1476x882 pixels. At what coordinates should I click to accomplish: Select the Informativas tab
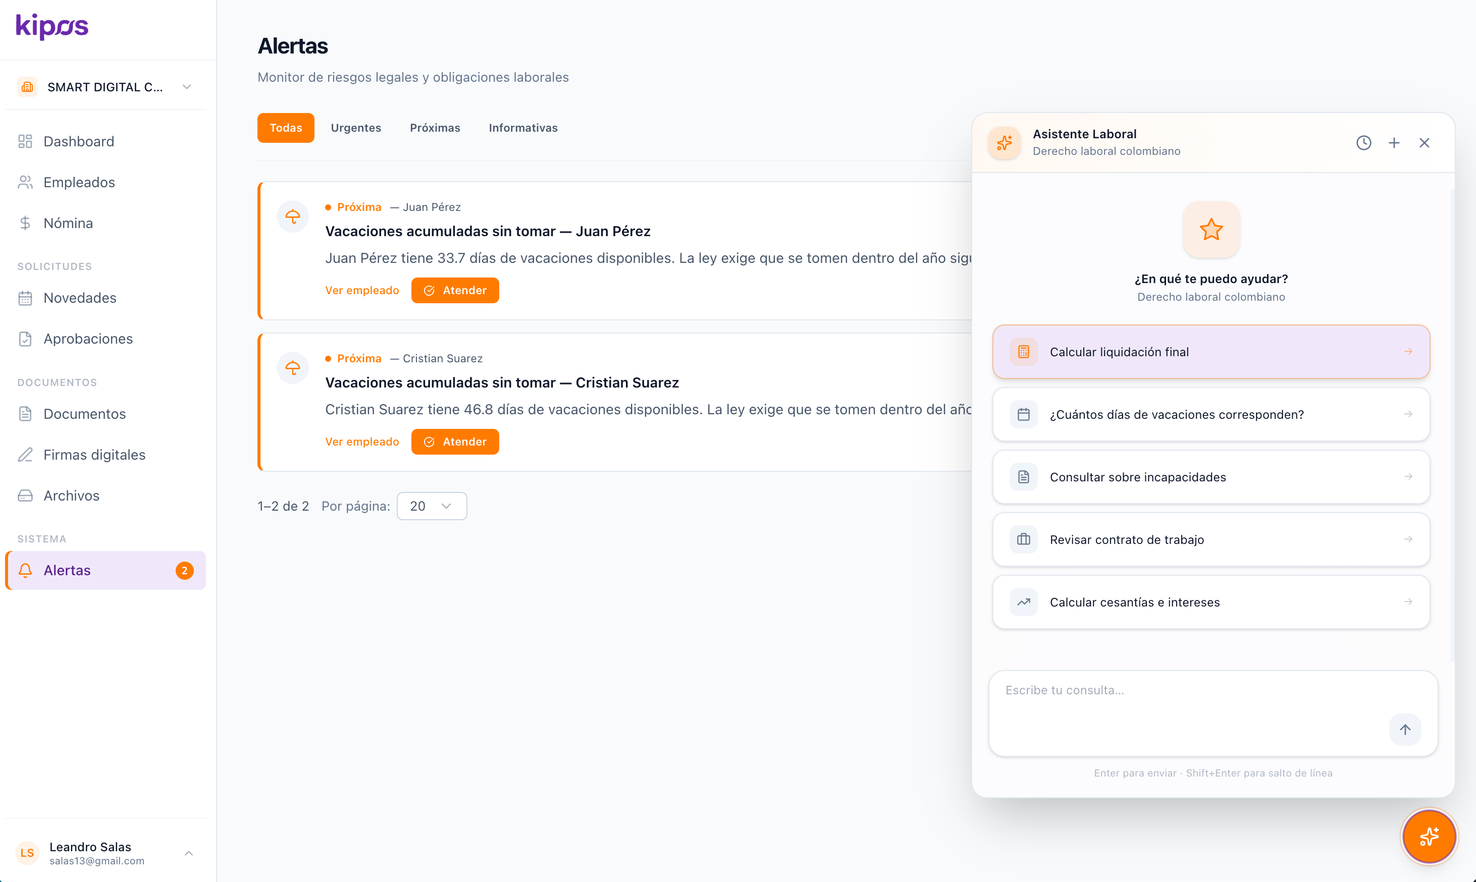(x=522, y=128)
